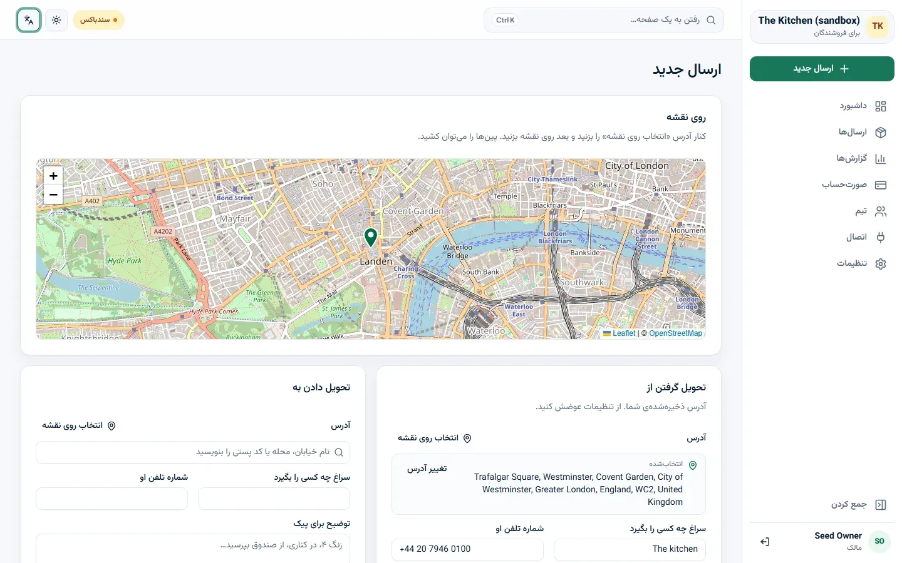Click the language switcher icon
The image size is (902, 563).
point(29,20)
